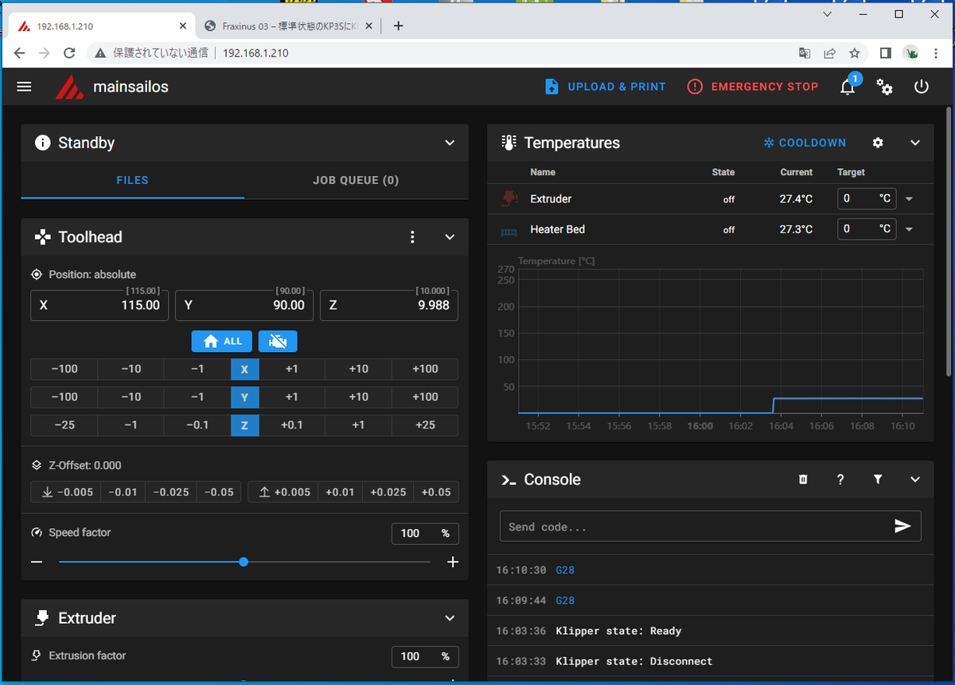Collapse the Toolhead panel
Screen dimensions: 955x685
tap(450, 237)
